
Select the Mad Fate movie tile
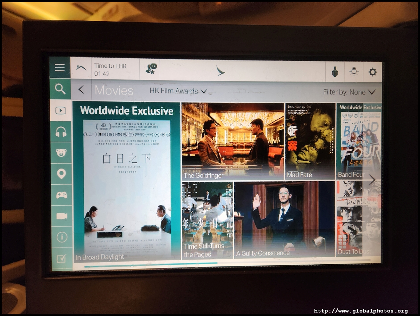[310, 141]
